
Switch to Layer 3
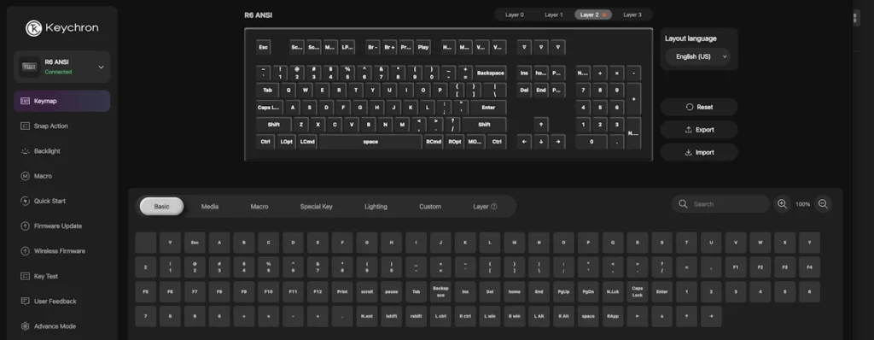point(632,15)
